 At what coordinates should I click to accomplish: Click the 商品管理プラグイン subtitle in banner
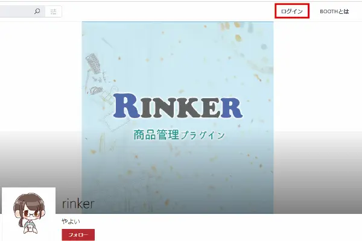pos(179,135)
